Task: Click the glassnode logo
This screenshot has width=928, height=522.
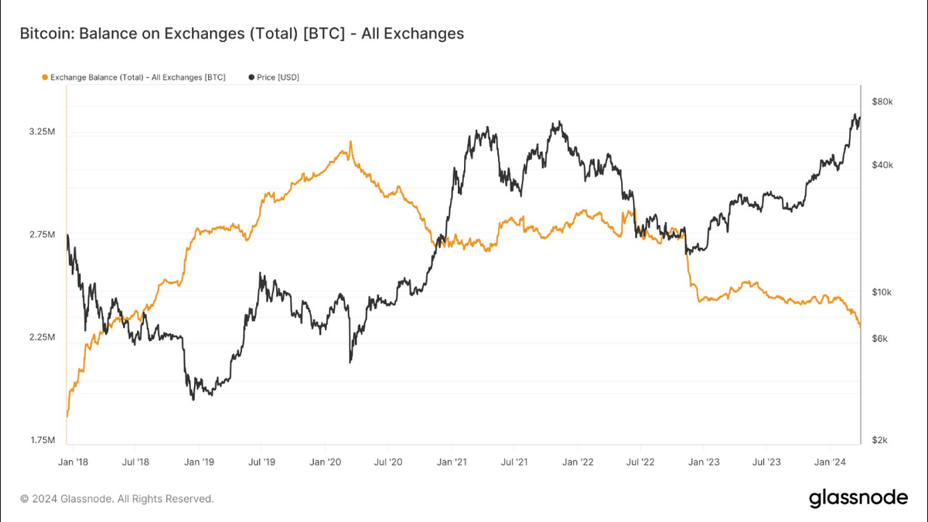Action: [x=858, y=499]
